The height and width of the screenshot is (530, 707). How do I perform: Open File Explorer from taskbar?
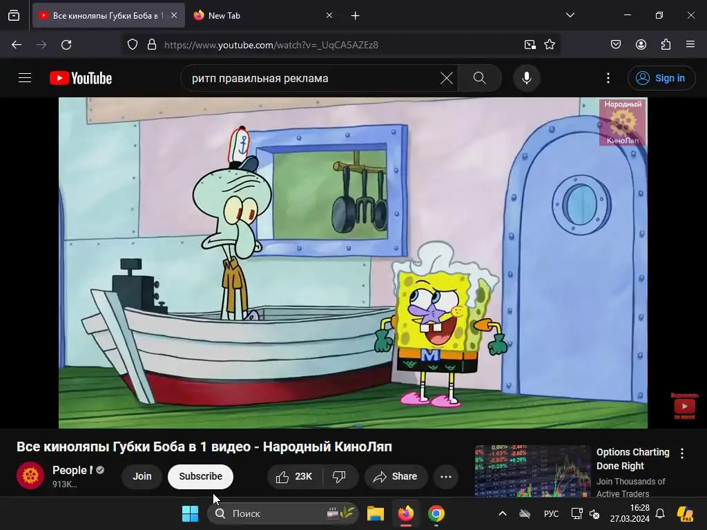pos(375,513)
